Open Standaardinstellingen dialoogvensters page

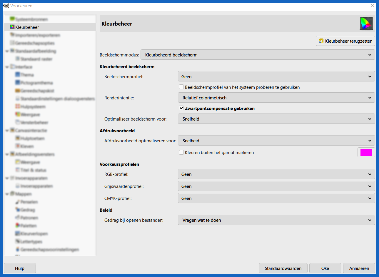tap(58, 99)
